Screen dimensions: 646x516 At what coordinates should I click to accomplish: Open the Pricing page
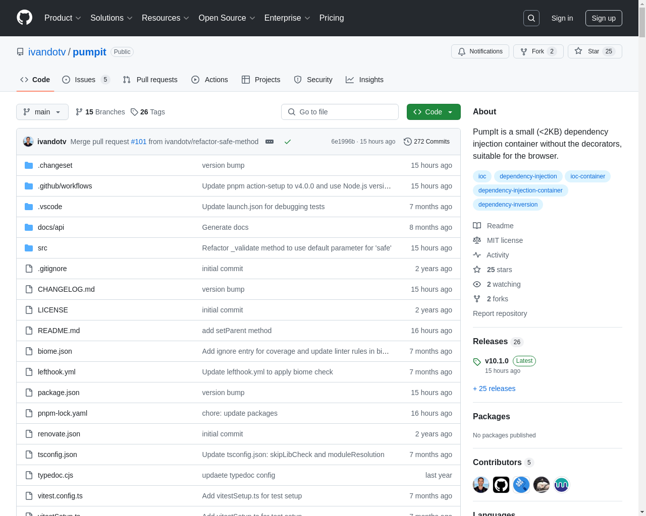click(x=332, y=18)
